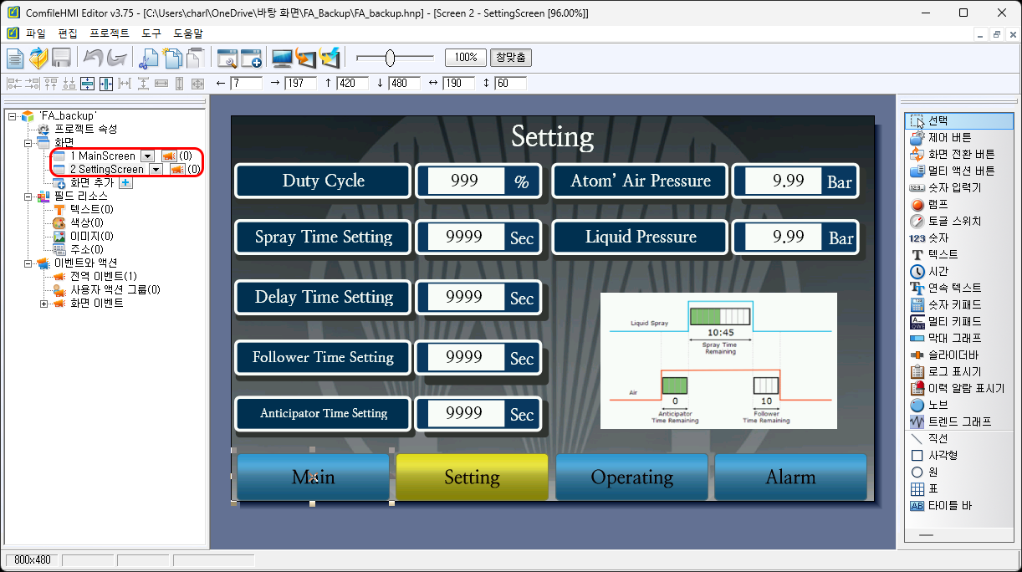Click the zoom slider handle

pos(390,58)
